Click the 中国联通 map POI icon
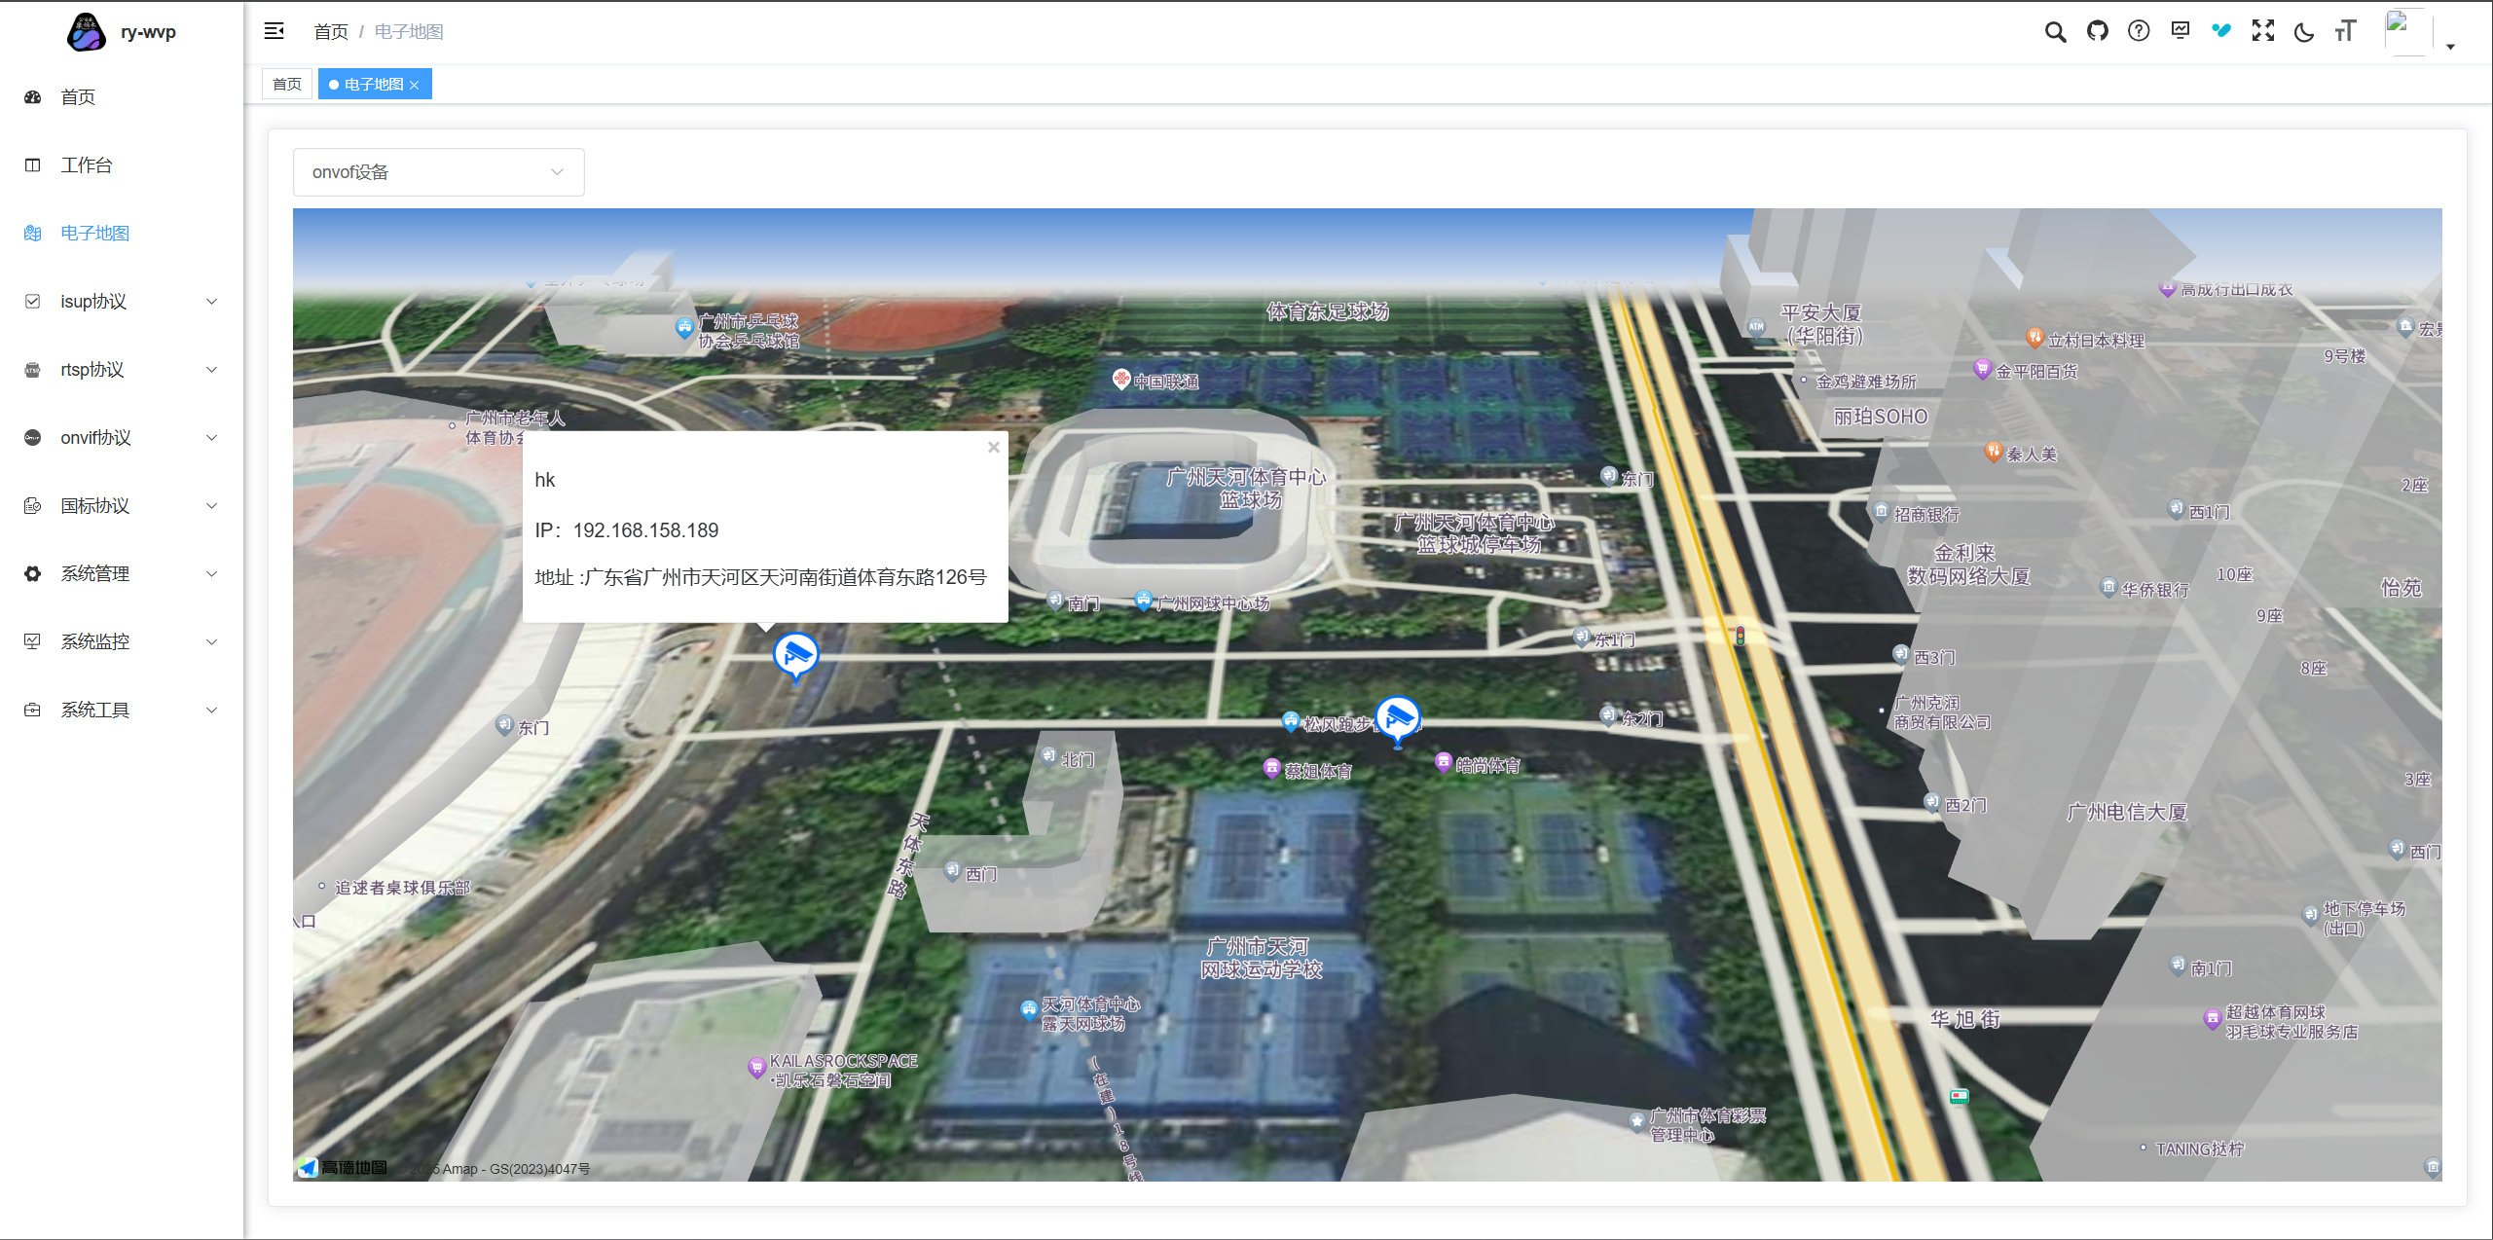Screen dimensions: 2493x1240 [1120, 378]
